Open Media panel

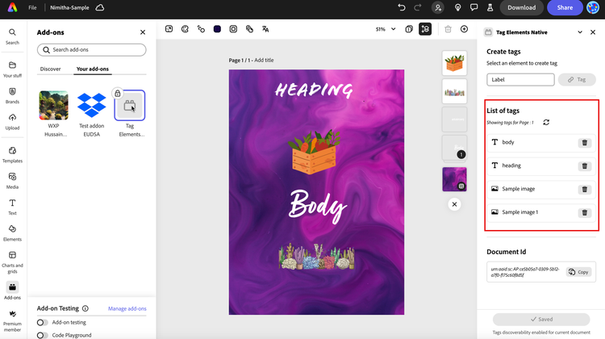[x=12, y=181]
